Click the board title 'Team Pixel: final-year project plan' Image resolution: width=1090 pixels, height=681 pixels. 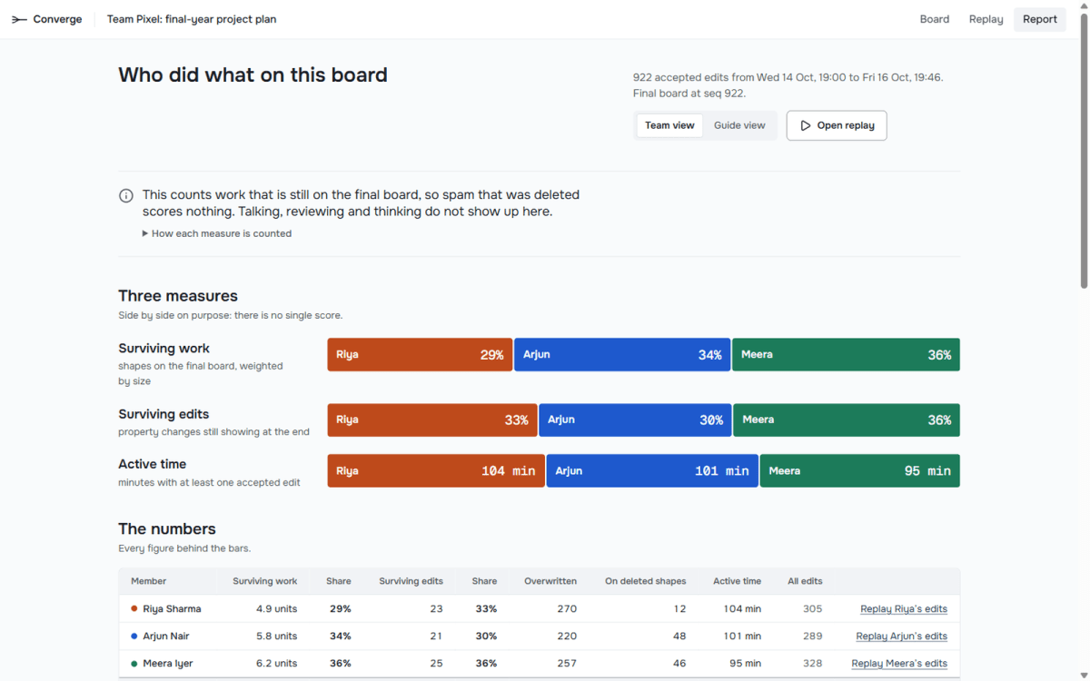coord(192,19)
